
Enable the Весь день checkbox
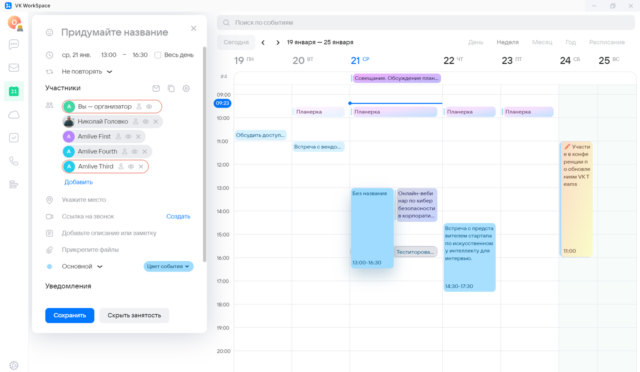pos(158,55)
